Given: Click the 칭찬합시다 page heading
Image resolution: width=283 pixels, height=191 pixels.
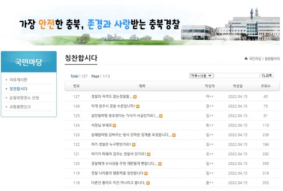Looking at the screenshot, I should tap(81, 58).
